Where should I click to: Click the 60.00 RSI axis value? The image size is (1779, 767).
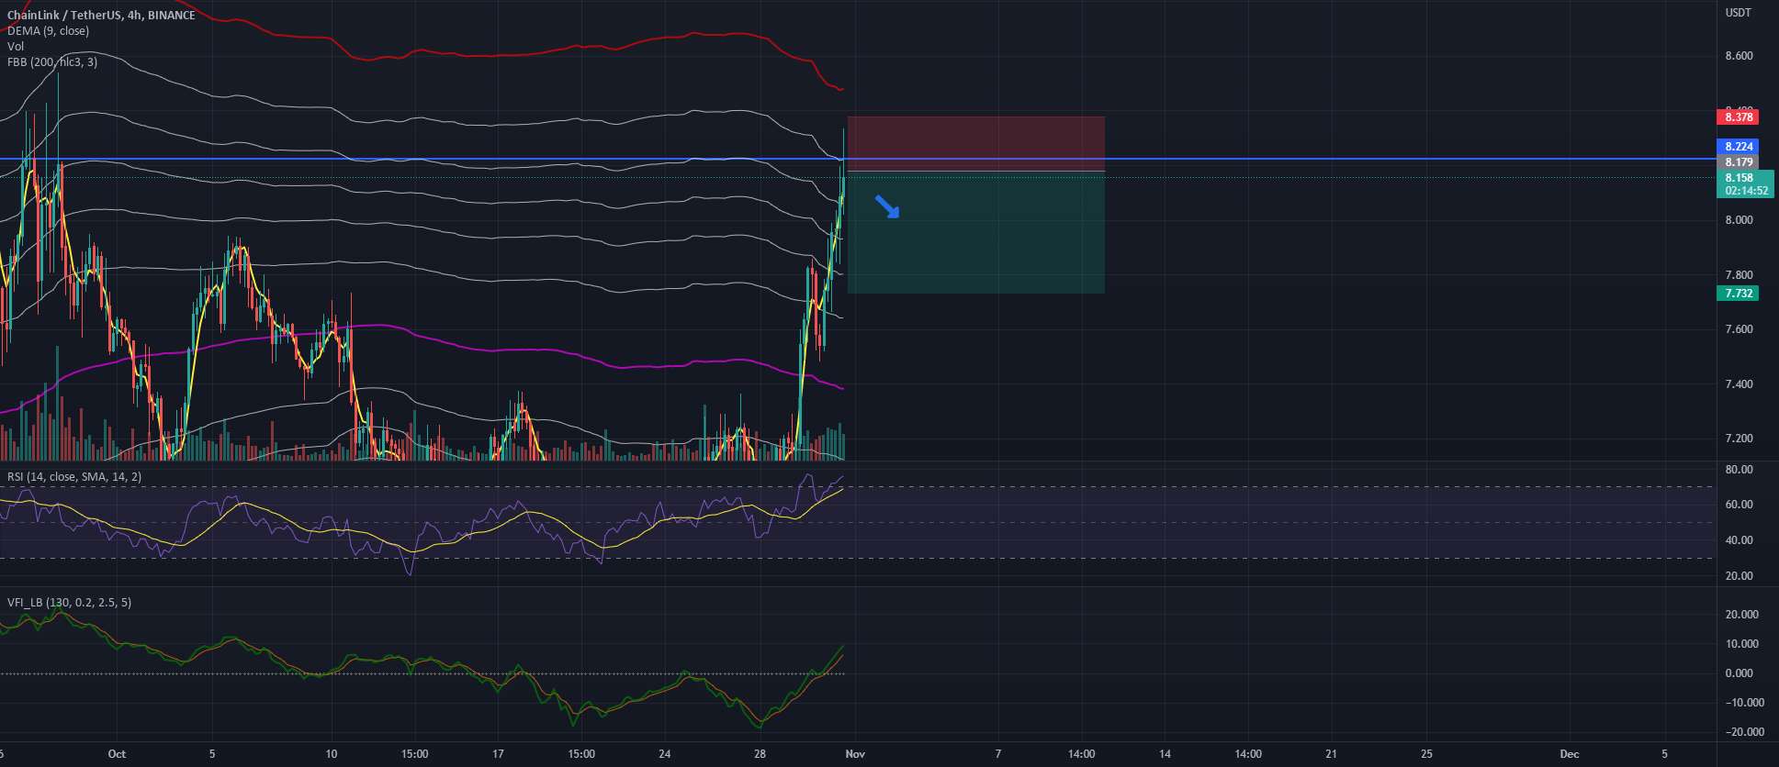pos(1740,505)
